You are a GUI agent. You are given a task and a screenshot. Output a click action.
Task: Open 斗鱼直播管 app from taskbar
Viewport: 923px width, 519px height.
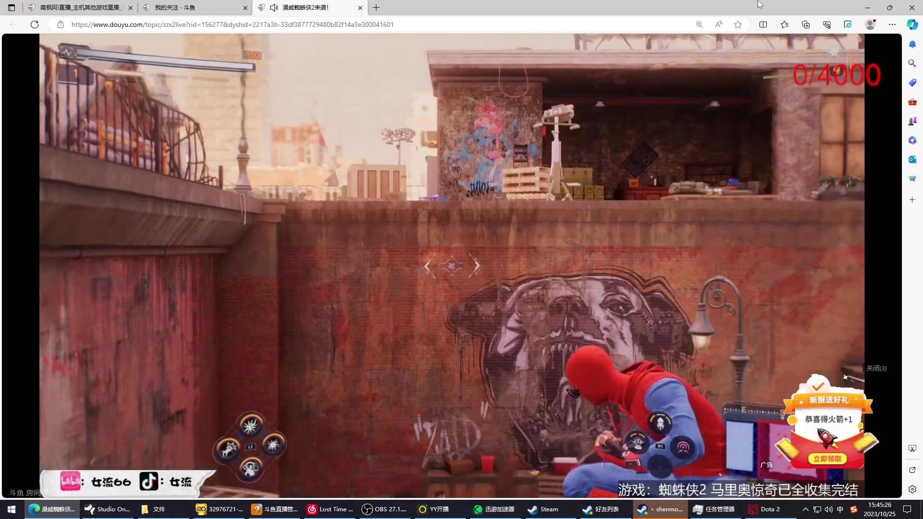tap(275, 509)
